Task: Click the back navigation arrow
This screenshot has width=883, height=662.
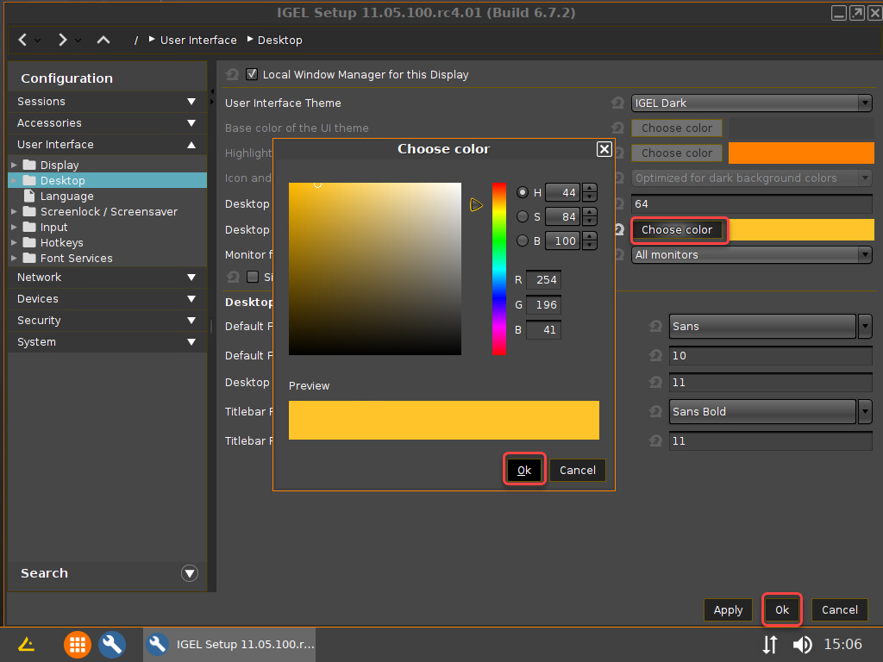Action: (22, 40)
